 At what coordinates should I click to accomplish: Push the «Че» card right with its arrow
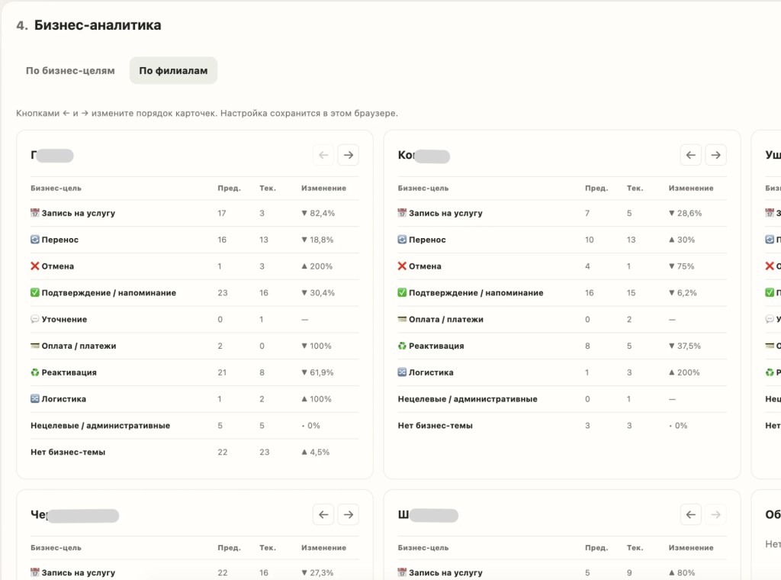[348, 514]
